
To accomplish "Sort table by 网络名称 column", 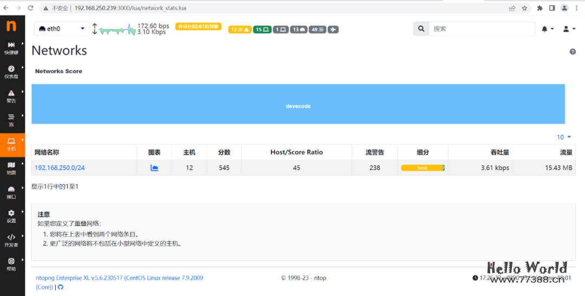I will click(x=84, y=152).
